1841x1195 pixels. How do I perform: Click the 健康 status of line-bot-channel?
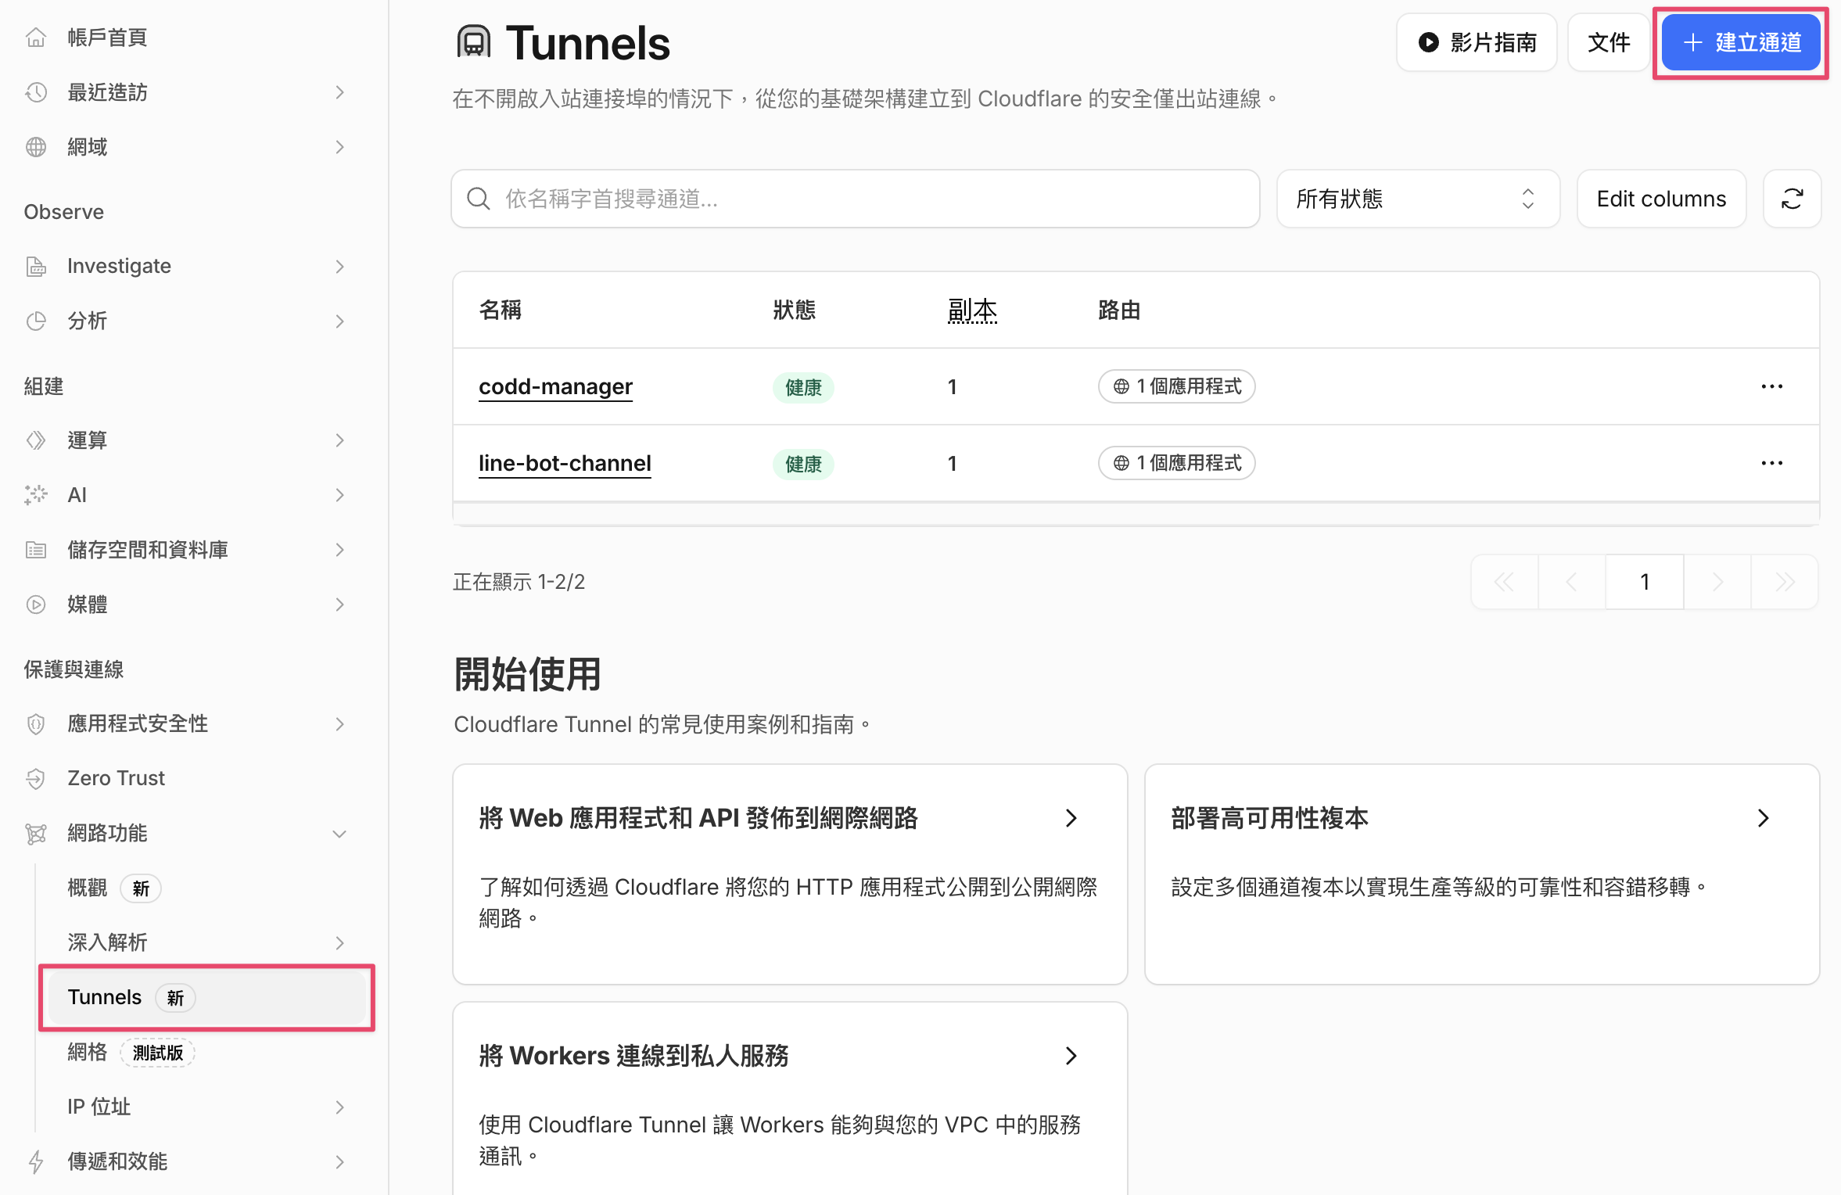click(803, 464)
